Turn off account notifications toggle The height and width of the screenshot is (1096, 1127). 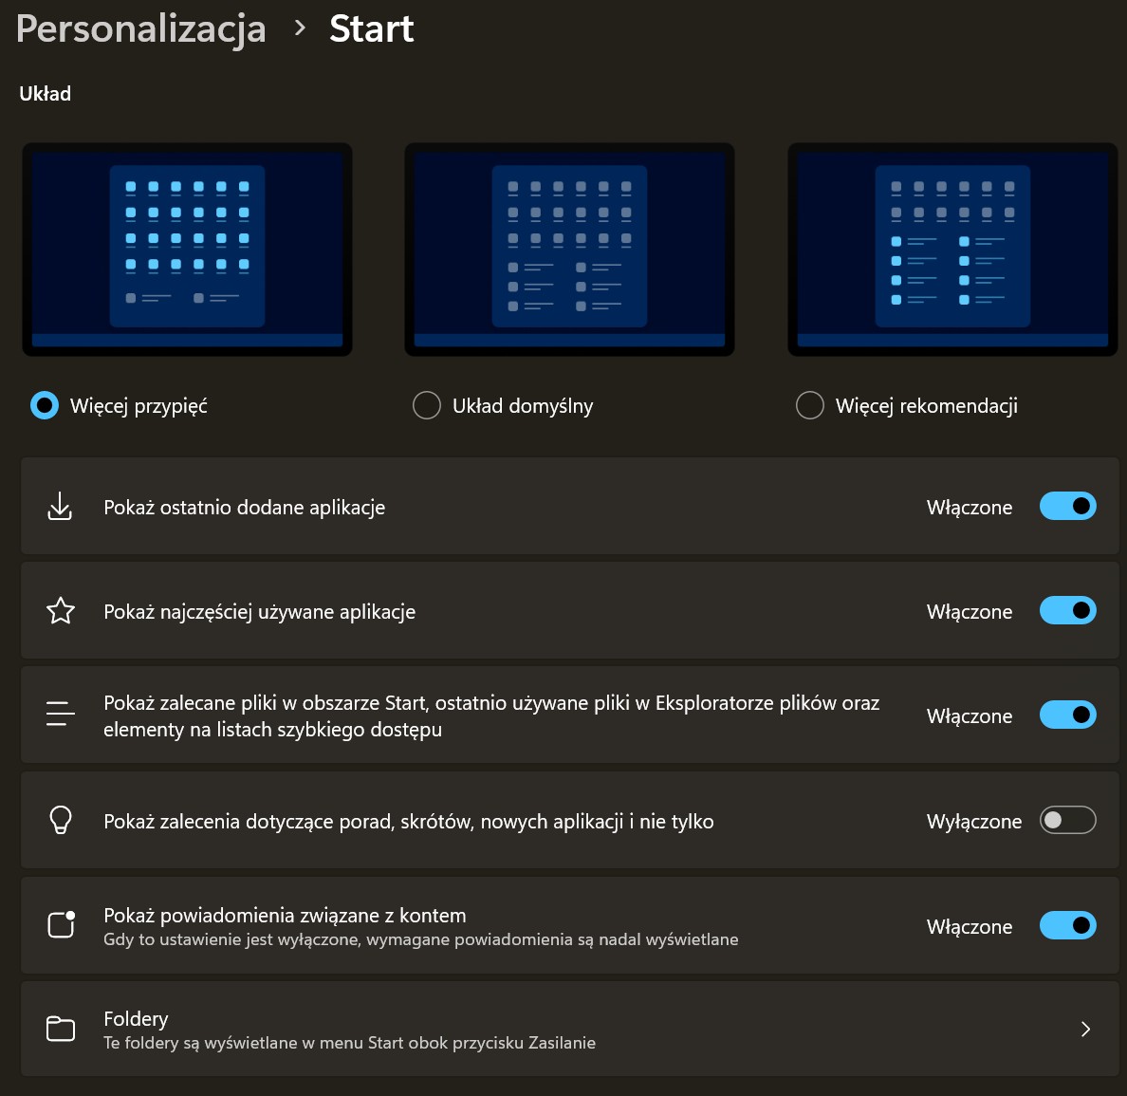pyautogui.click(x=1067, y=925)
